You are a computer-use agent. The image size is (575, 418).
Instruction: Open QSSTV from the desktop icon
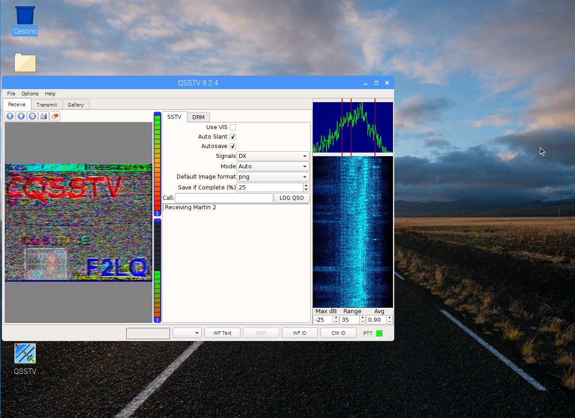(x=25, y=354)
